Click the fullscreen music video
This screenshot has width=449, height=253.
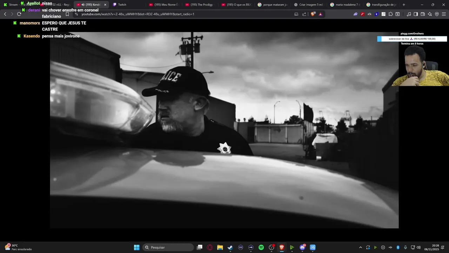click(x=224, y=130)
